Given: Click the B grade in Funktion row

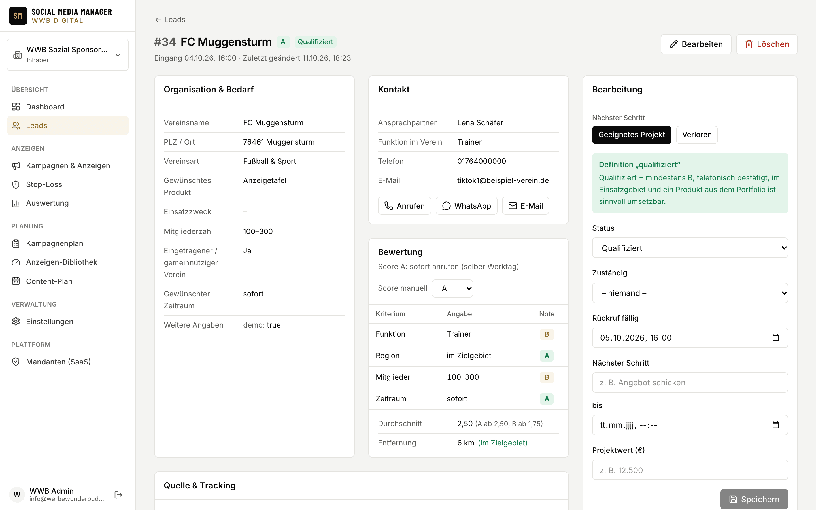Looking at the screenshot, I should tap(547, 334).
